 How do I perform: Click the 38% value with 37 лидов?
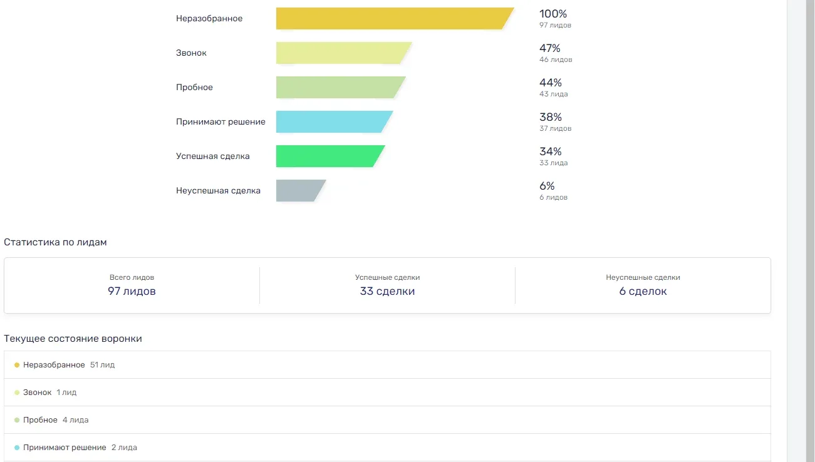pos(555,122)
